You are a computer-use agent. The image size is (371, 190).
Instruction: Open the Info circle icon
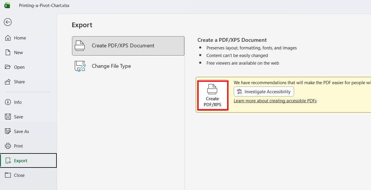coord(8,102)
